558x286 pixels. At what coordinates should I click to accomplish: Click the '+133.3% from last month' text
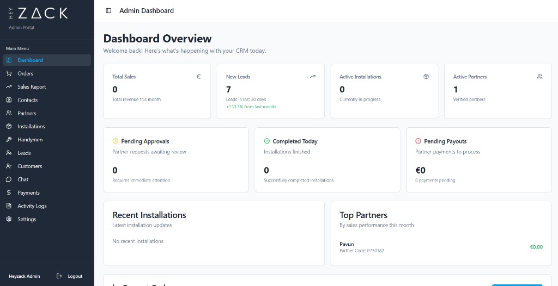tap(251, 107)
